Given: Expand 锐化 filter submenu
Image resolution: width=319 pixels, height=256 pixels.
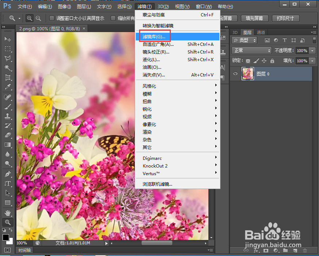Looking at the screenshot, I should (177, 109).
